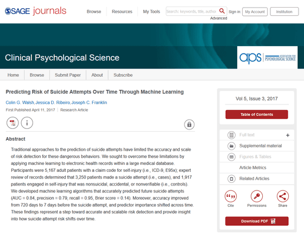Click the Related Articles icon

tap(231, 178)
